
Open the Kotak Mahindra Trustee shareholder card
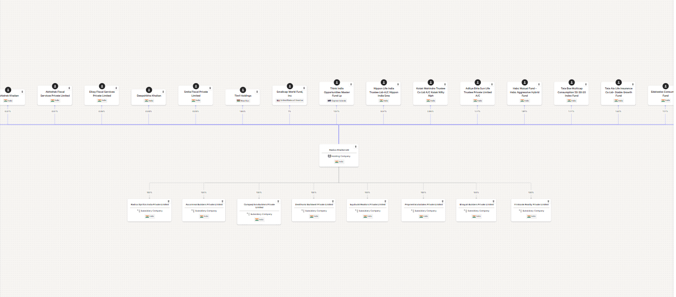pyautogui.click(x=431, y=94)
